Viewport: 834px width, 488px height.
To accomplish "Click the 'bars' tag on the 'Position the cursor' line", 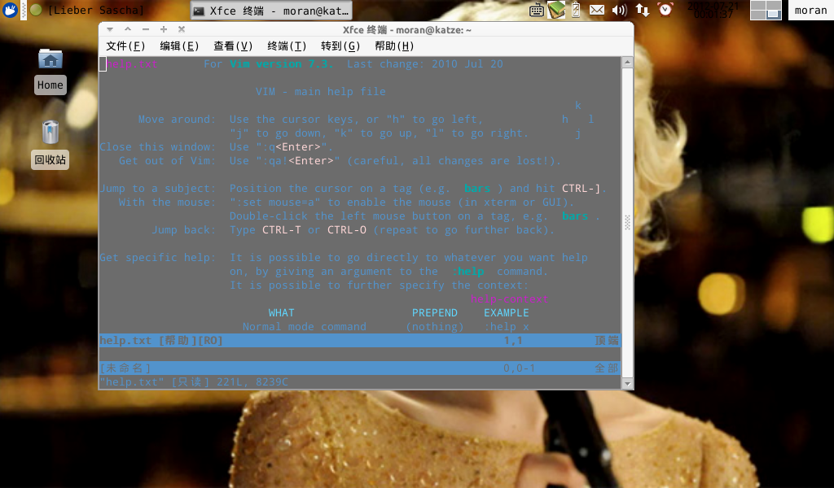I will tap(477, 189).
